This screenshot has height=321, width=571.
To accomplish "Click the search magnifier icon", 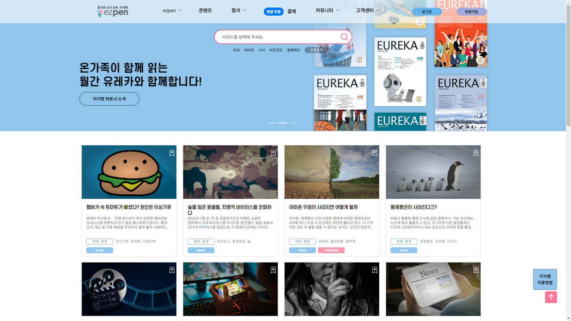I will [344, 37].
